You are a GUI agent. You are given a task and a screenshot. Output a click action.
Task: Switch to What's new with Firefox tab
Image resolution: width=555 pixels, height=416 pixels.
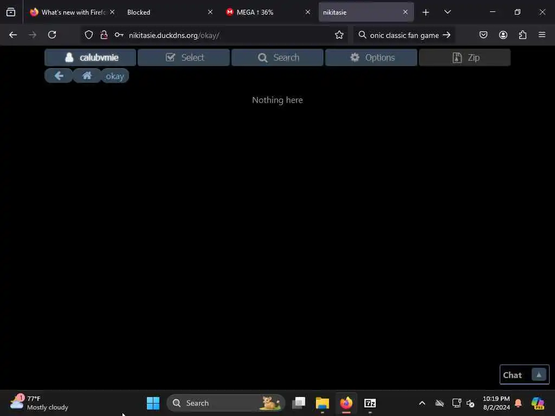point(73,12)
